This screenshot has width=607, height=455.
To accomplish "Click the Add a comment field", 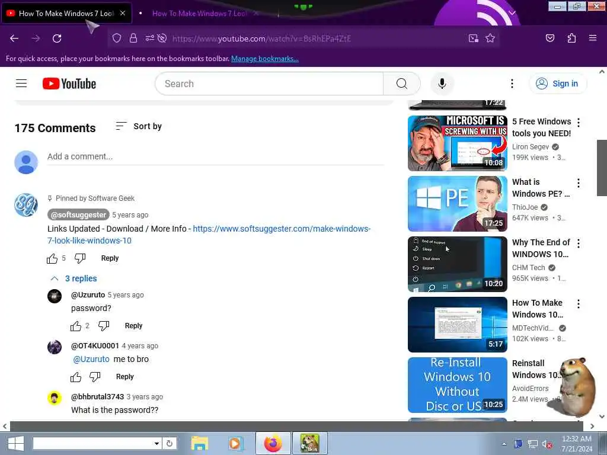I will tap(216, 156).
